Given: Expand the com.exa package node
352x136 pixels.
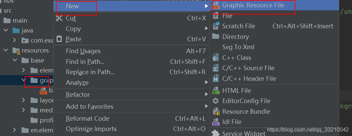Looking at the screenshot, I should click(15, 41).
